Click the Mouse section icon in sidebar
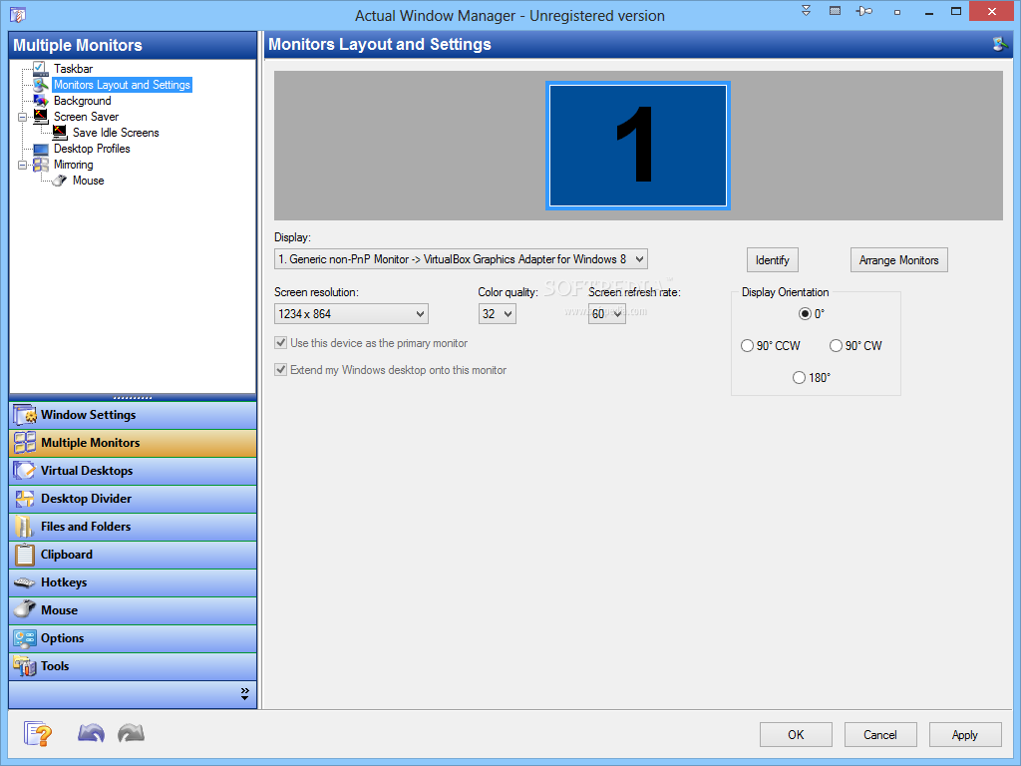Screen dimensions: 1021x766 25,610
